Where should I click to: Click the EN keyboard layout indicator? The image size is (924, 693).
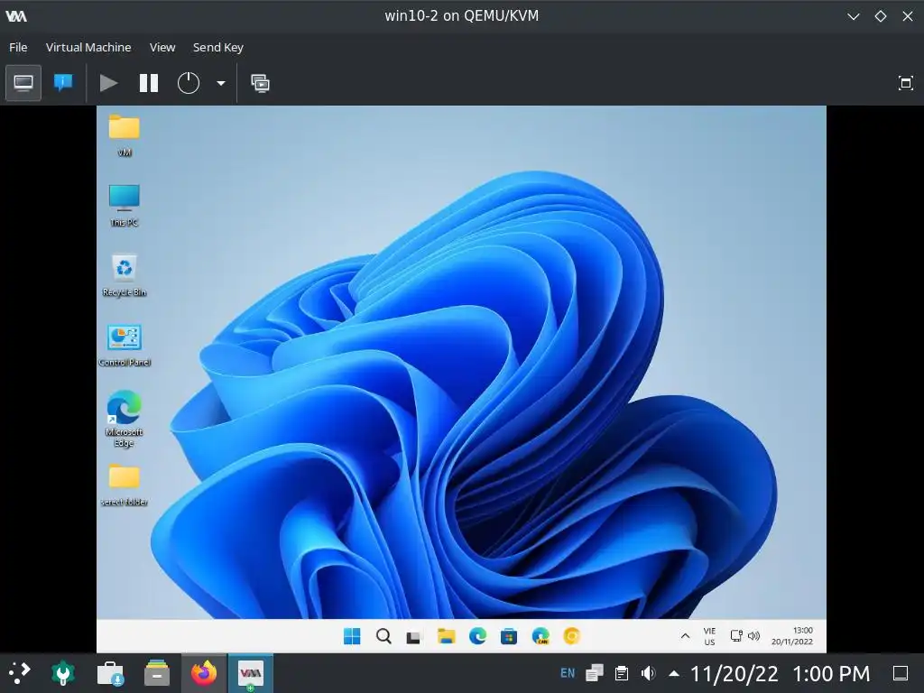[568, 673]
